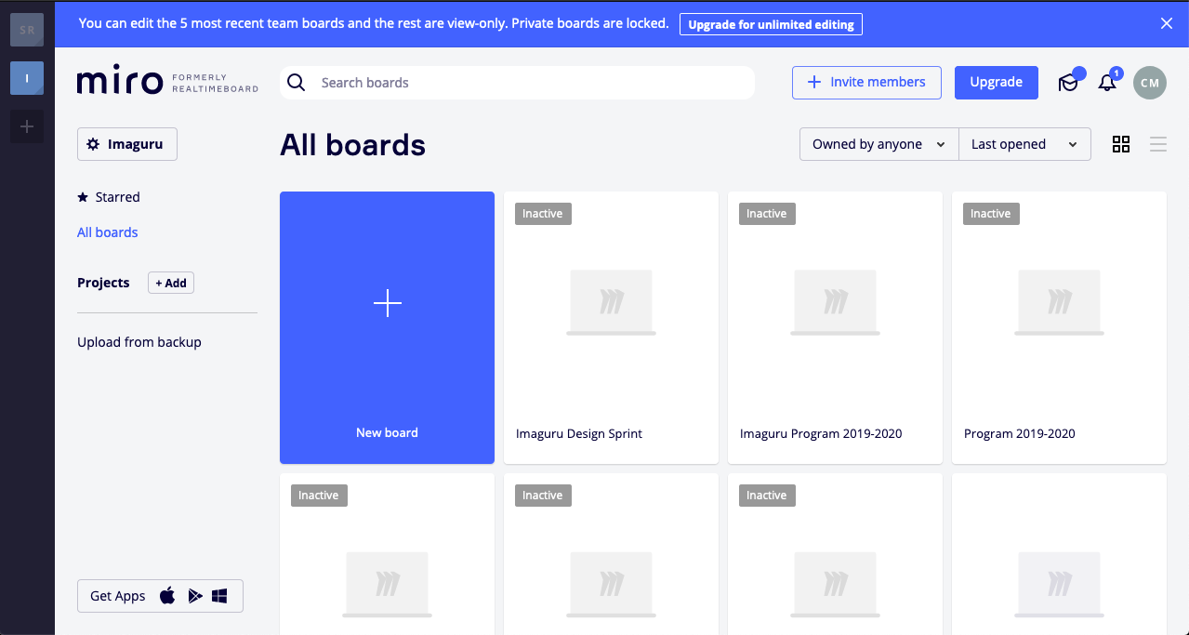This screenshot has height=635, width=1189.
Task: Click the search magnifier icon
Action: click(297, 83)
